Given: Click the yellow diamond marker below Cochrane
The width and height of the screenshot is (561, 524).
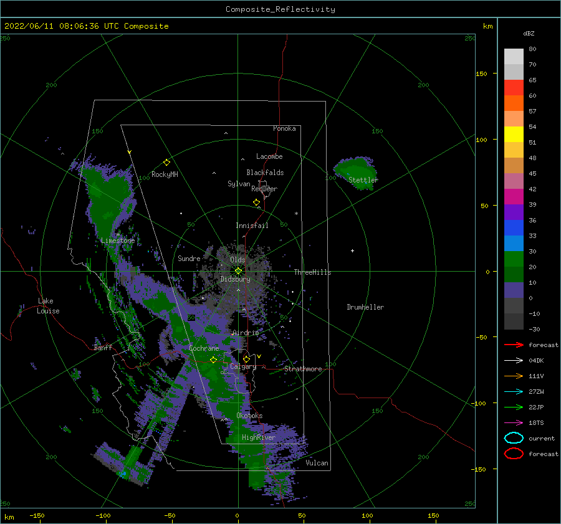Looking at the screenshot, I should 213,360.
